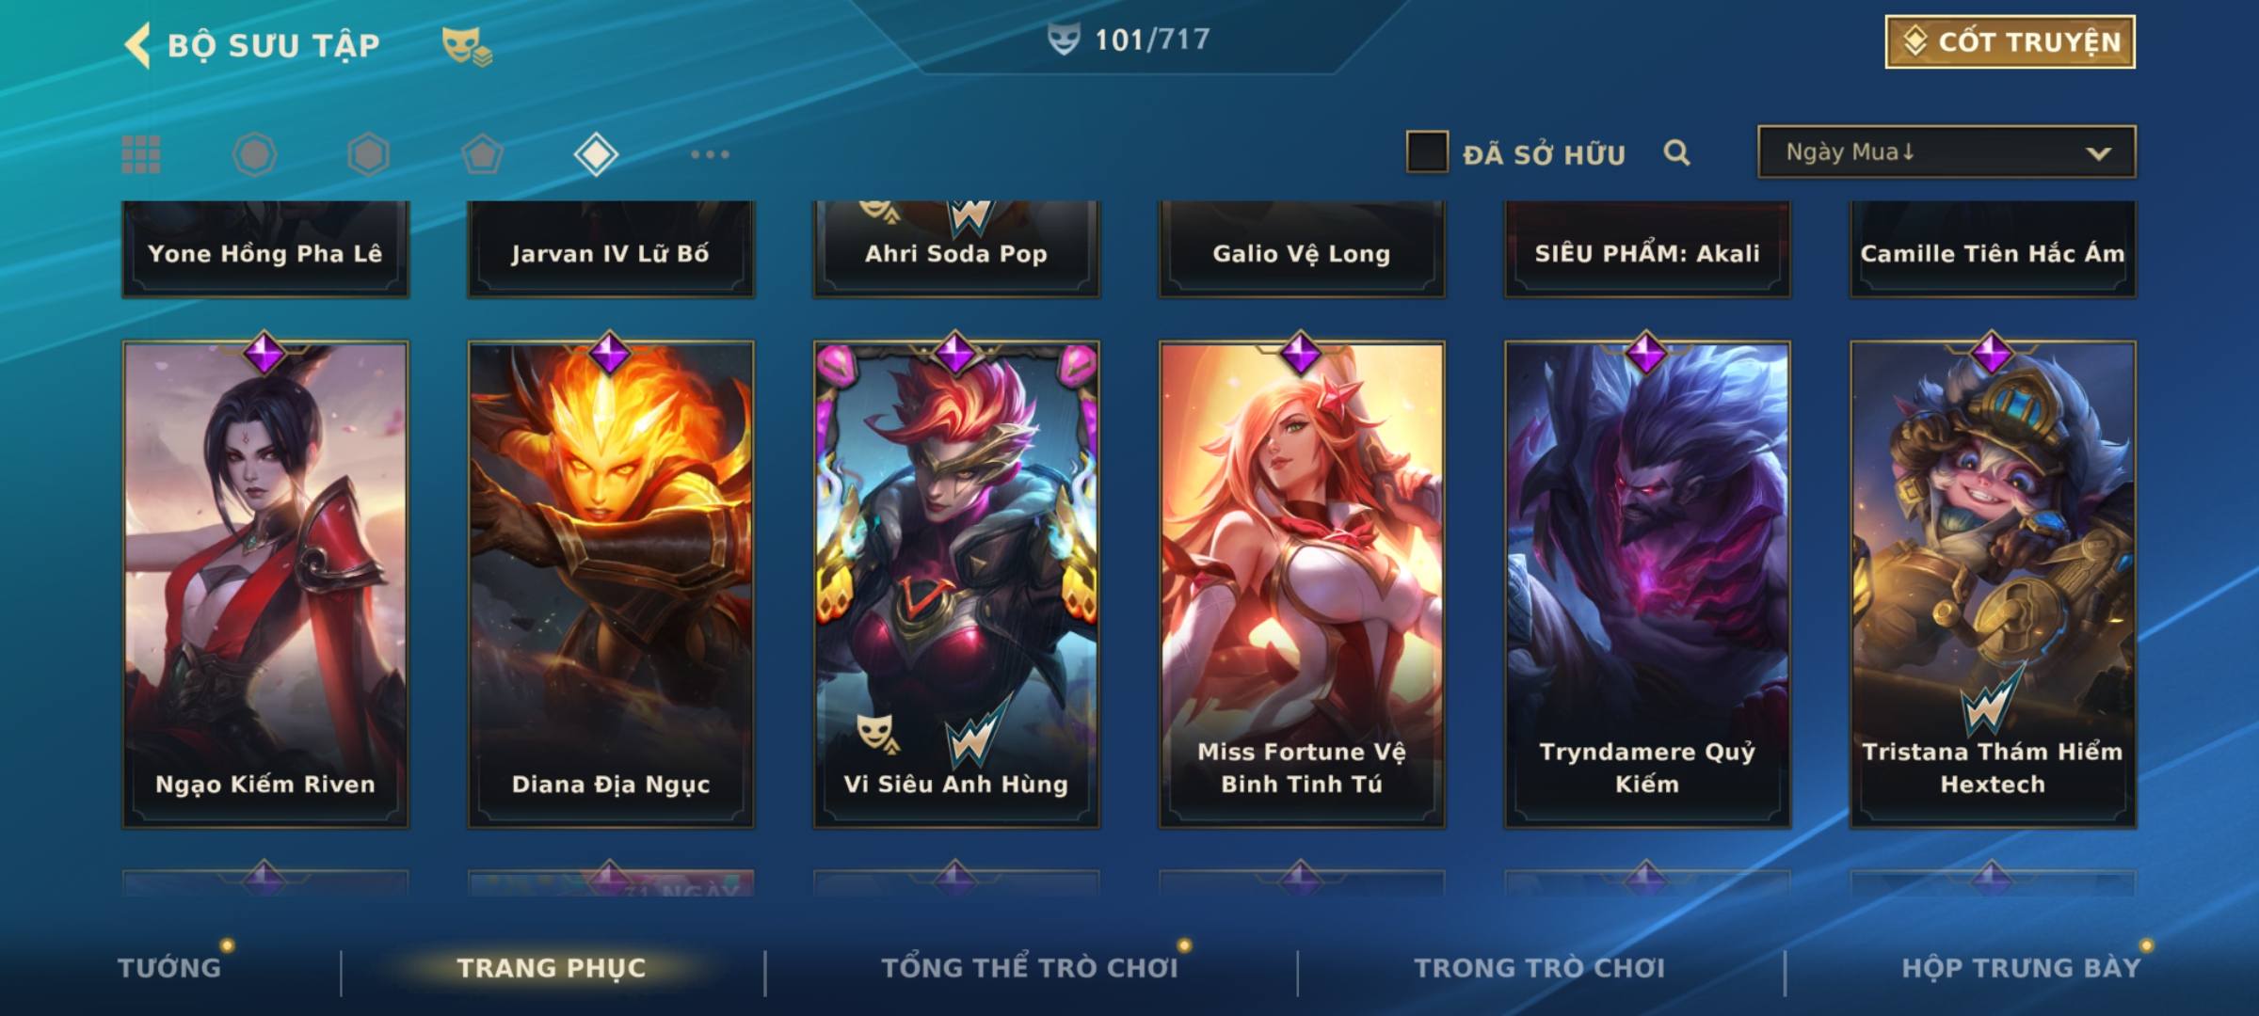Open the Trong Trò Chơi tab
This screenshot has height=1016, width=2259.
point(1540,968)
